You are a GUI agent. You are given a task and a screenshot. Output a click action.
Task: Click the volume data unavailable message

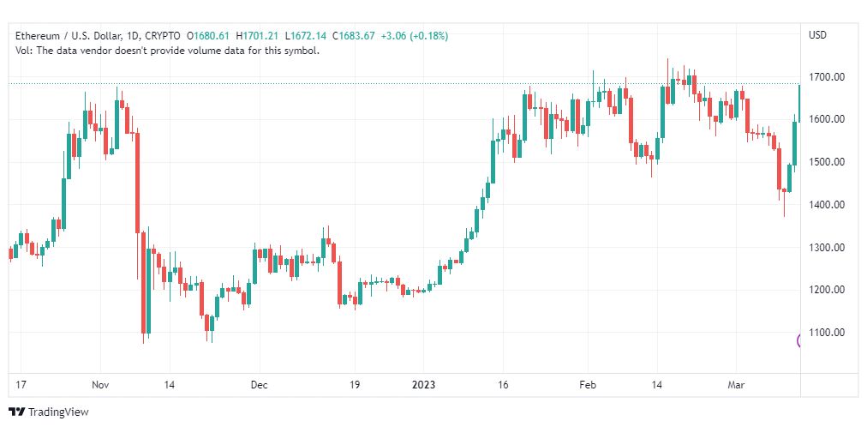pyautogui.click(x=167, y=51)
